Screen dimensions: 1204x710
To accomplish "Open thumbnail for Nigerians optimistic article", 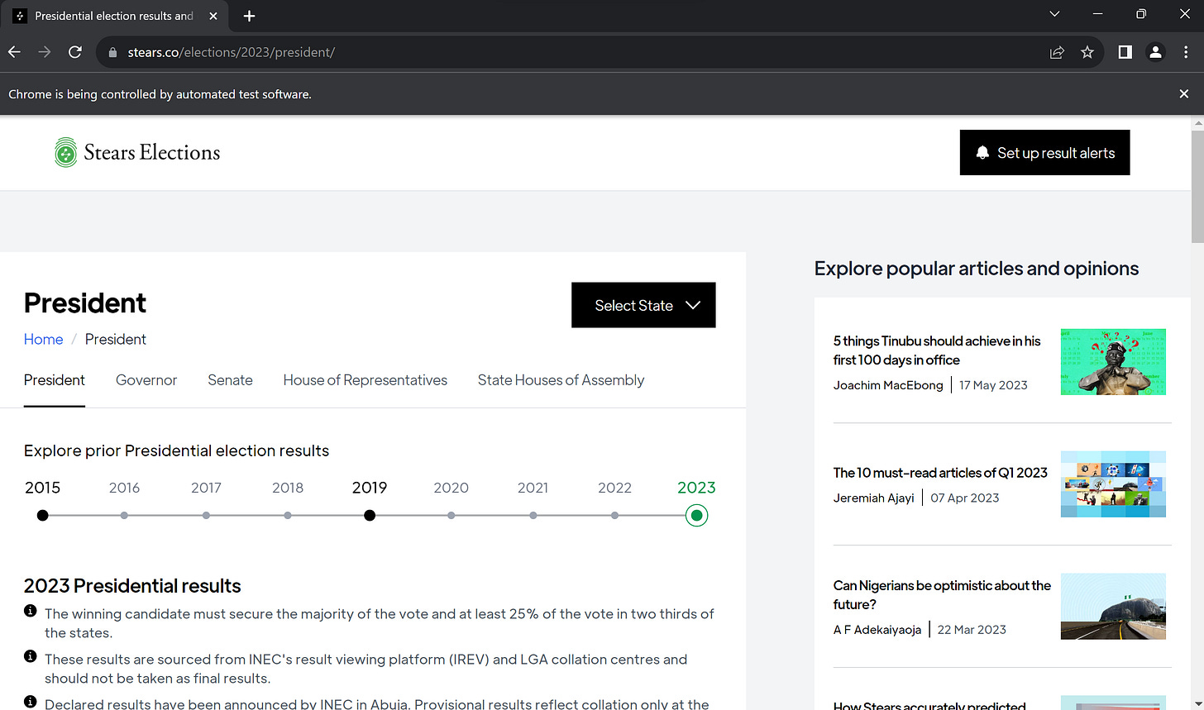I will tap(1113, 607).
